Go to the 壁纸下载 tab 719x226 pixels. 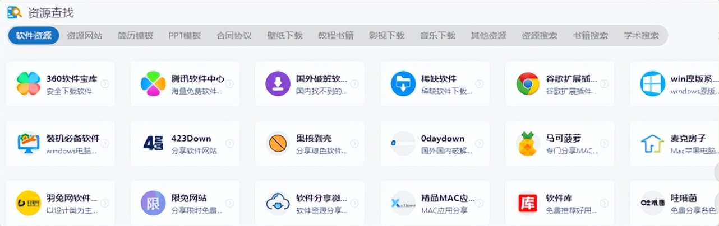coord(285,35)
